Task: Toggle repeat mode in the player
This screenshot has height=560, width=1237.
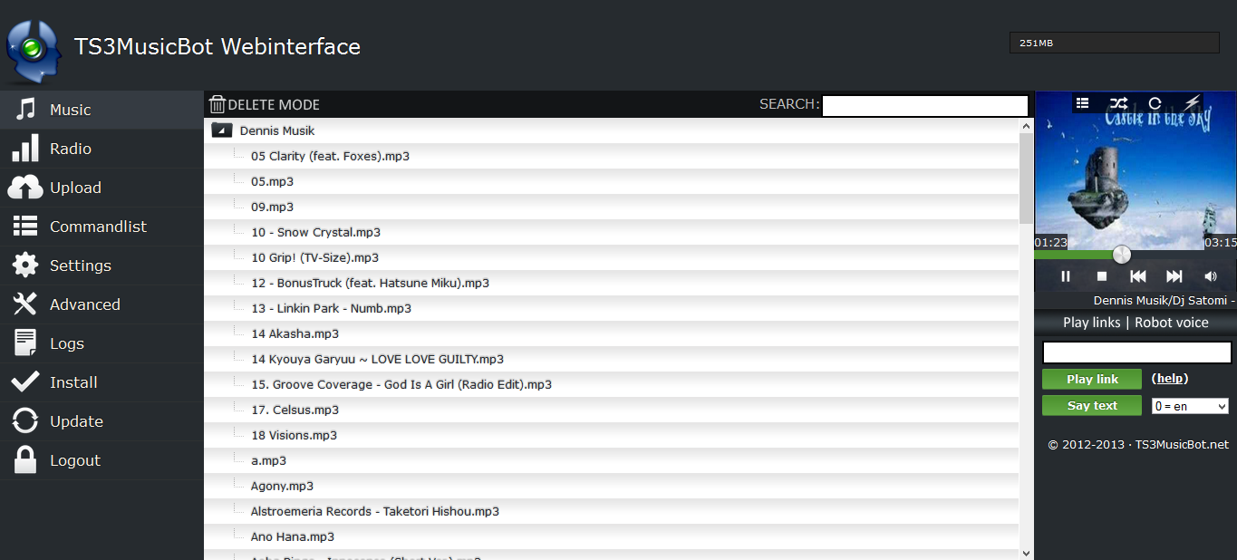Action: coord(1155,103)
